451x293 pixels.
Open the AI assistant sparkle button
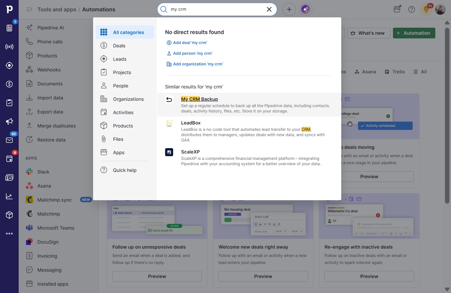point(306,9)
